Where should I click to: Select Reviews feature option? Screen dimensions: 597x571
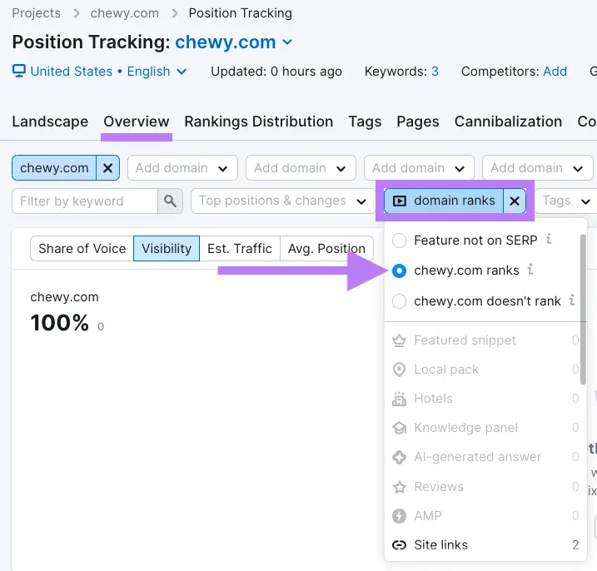485,487
